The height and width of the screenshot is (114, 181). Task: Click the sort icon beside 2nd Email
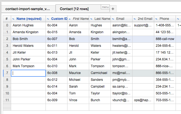coord(135,19)
